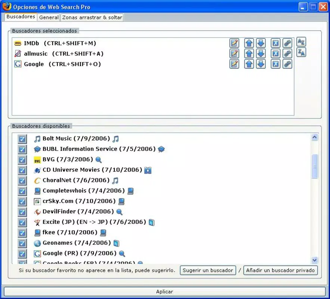Apply settings with the Aplicar button
Screen dimensions: 330x299
tap(164, 292)
